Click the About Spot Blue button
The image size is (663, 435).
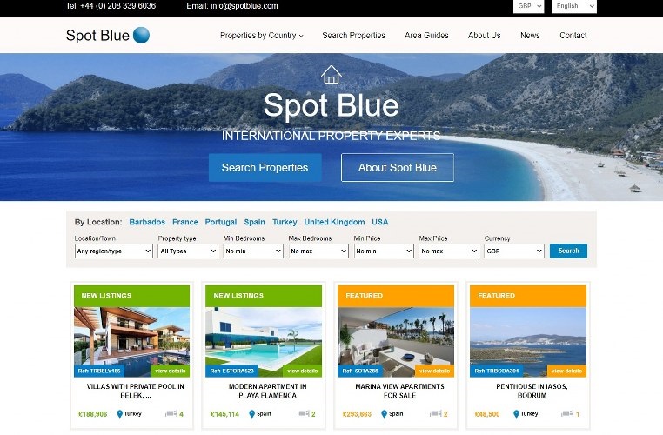coord(398,168)
